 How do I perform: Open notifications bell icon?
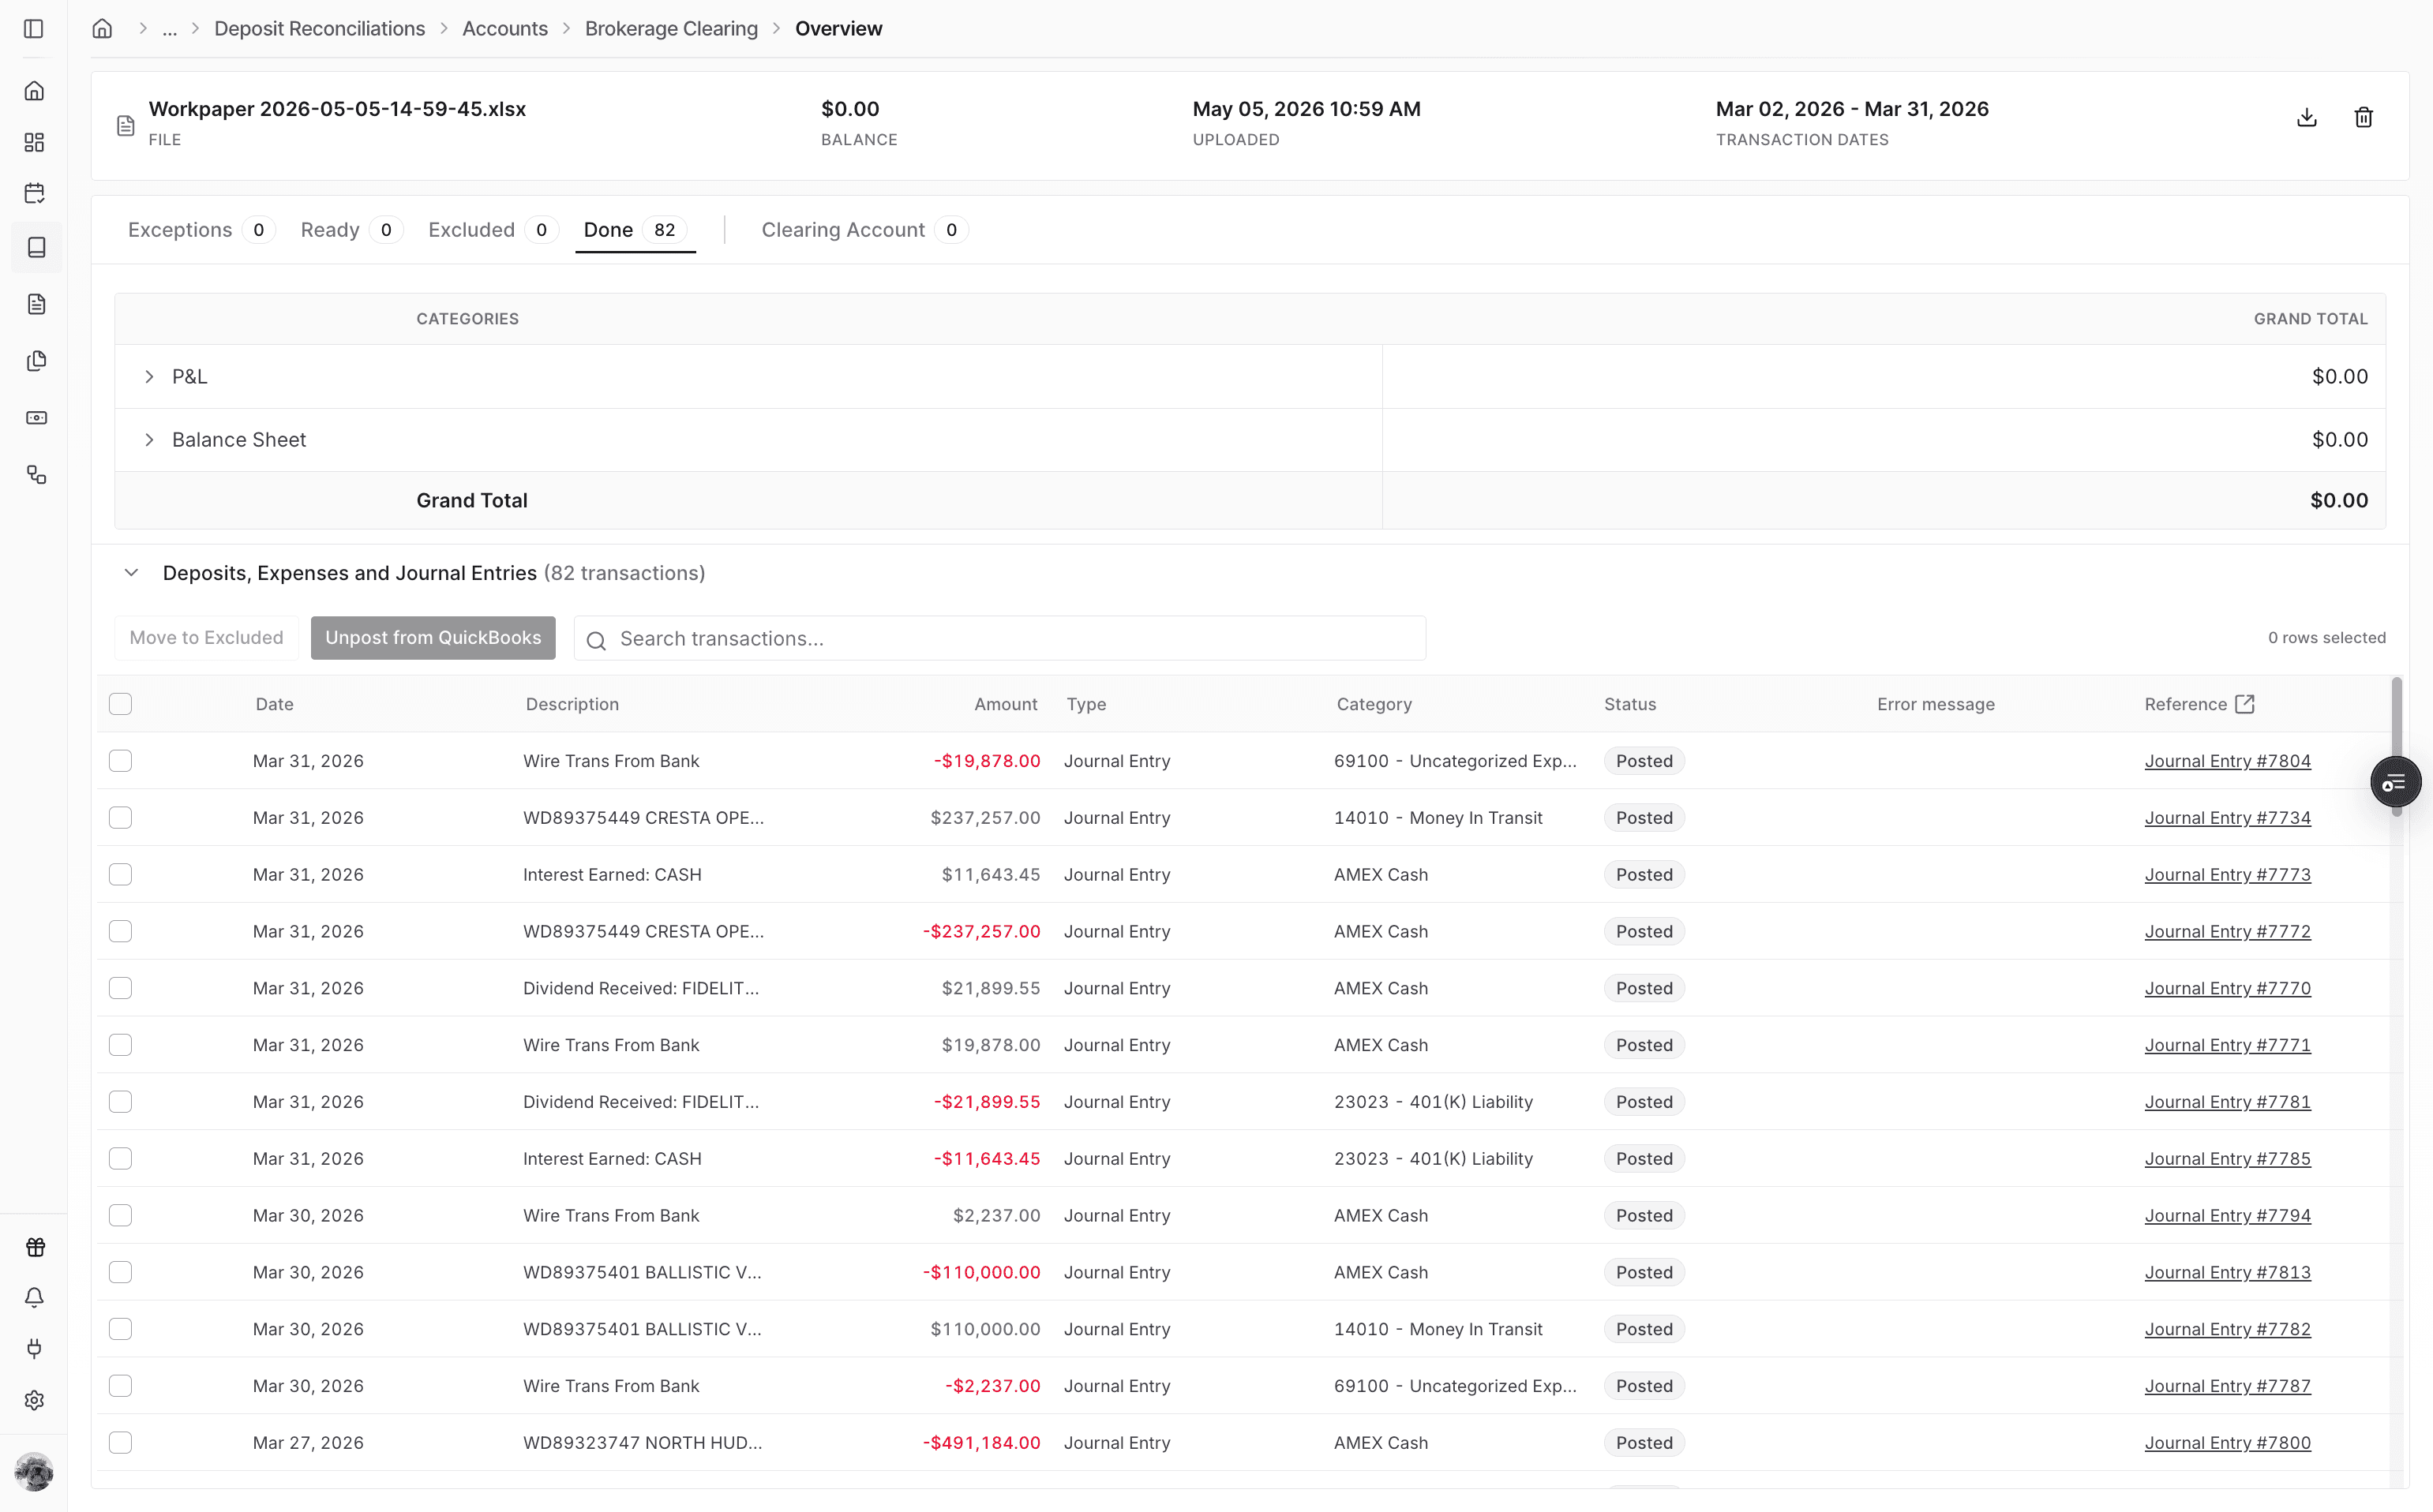35,1298
